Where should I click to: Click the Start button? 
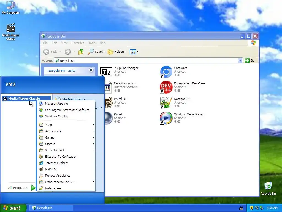tap(13, 208)
